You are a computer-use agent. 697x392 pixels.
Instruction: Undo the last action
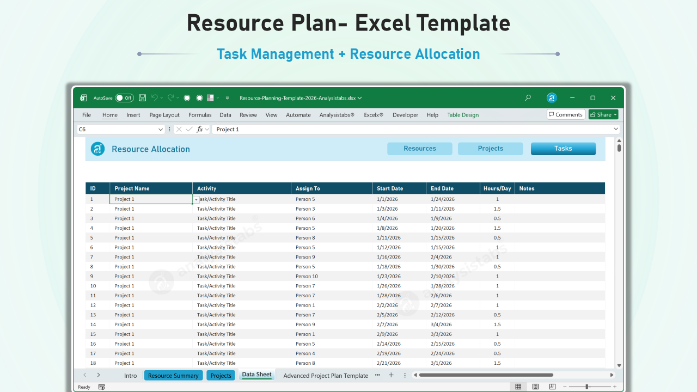pos(155,97)
